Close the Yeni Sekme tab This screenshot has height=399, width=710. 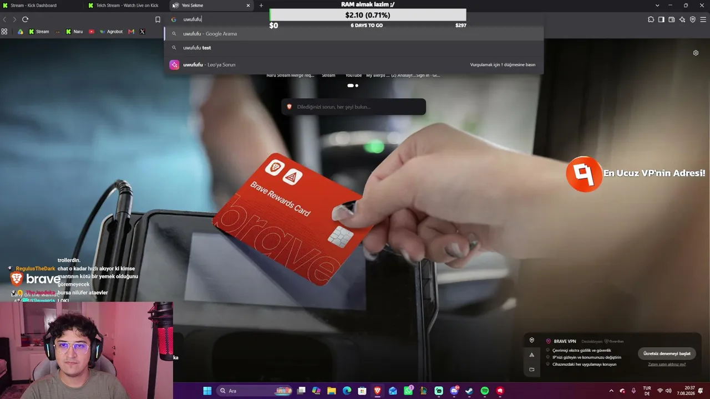pyautogui.click(x=248, y=6)
